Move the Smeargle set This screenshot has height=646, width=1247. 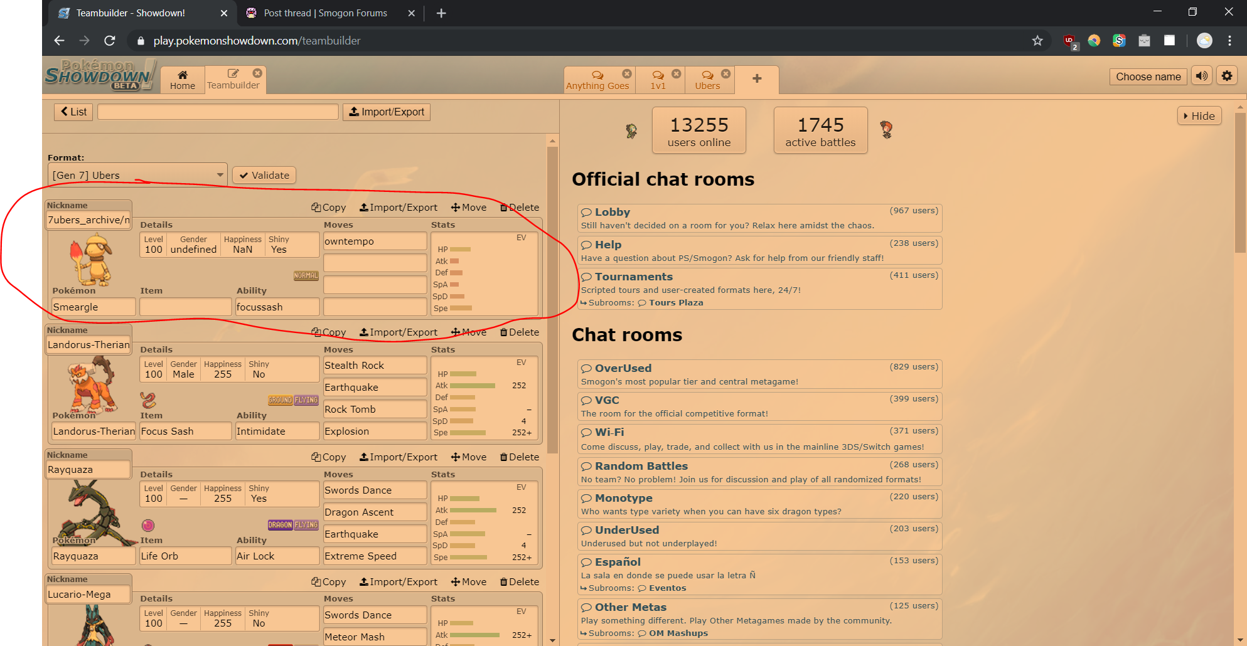point(469,208)
